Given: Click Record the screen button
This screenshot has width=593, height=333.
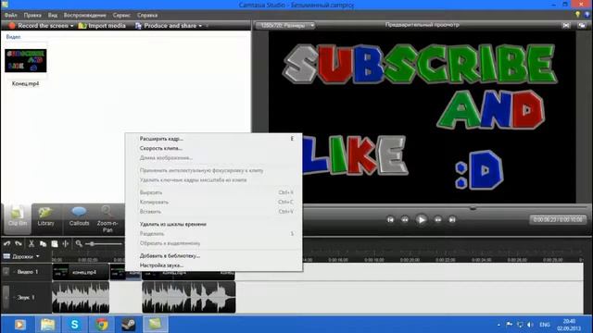Looking at the screenshot, I should point(39,26).
